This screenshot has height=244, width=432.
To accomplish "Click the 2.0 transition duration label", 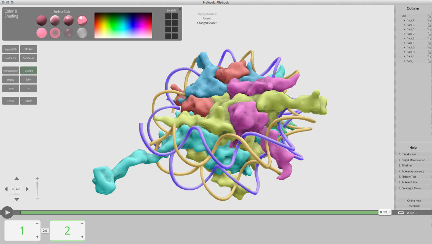I will pyautogui.click(x=45, y=231).
